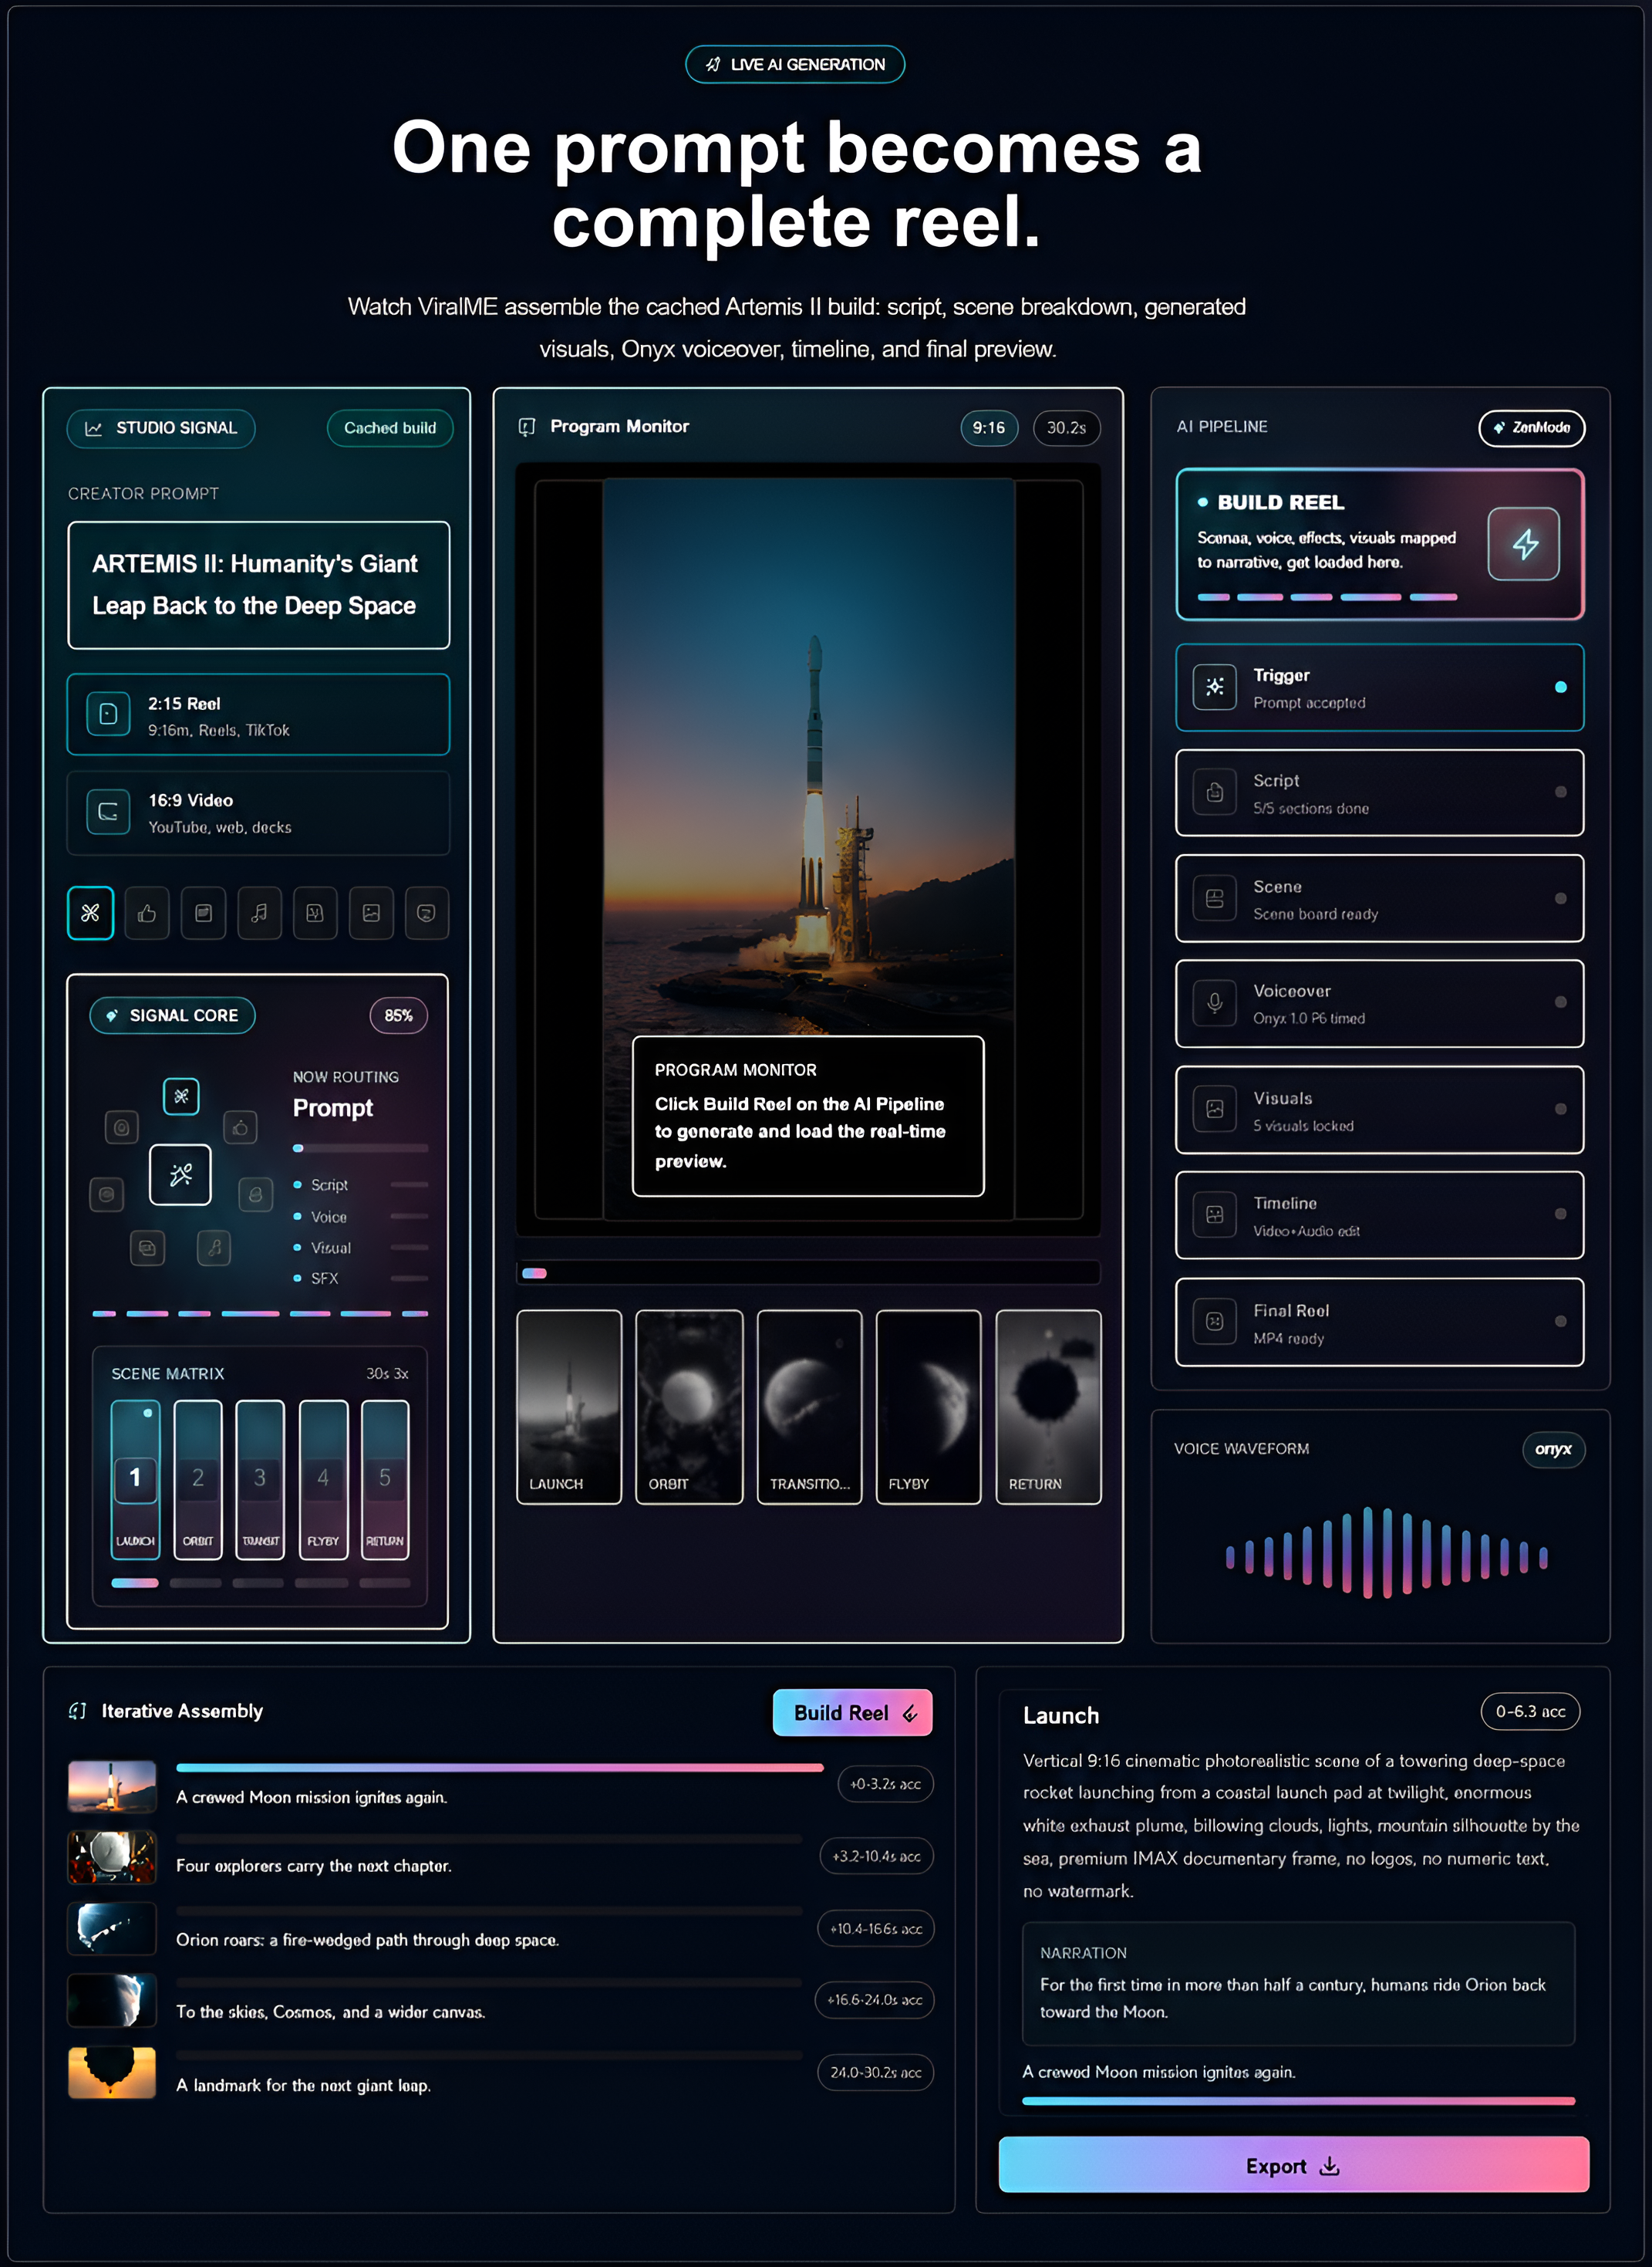
Task: Select the thumbs-up icon in studio toolbar
Action: coord(147,912)
